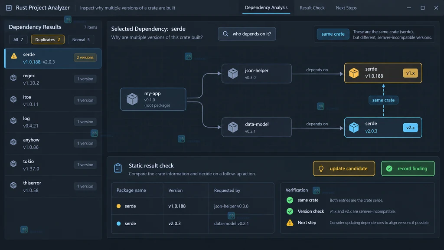
Task: Click the data-model node package icon
Action: [233, 127]
